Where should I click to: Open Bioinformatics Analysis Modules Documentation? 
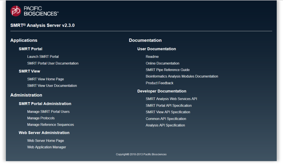(x=182, y=76)
